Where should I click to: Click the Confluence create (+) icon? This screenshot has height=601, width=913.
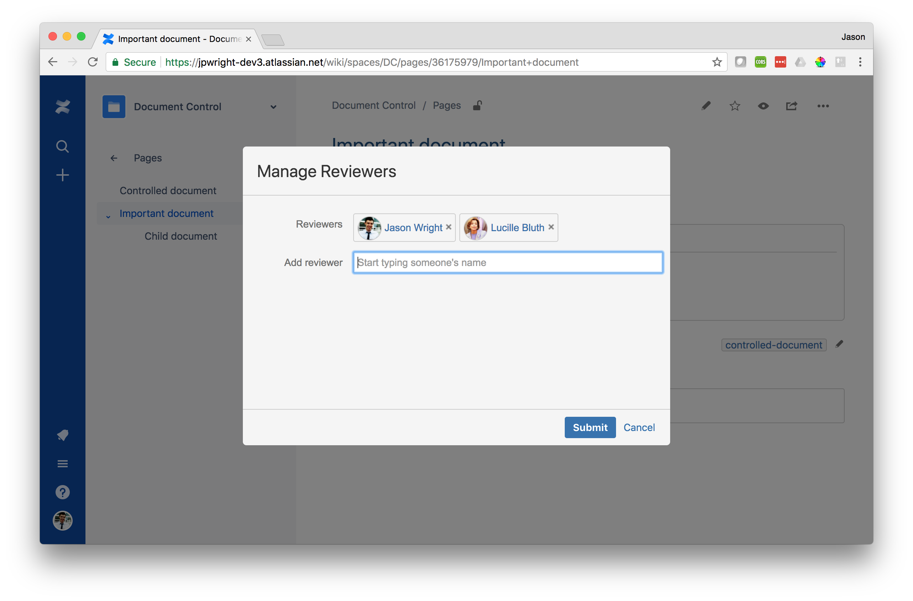point(62,176)
